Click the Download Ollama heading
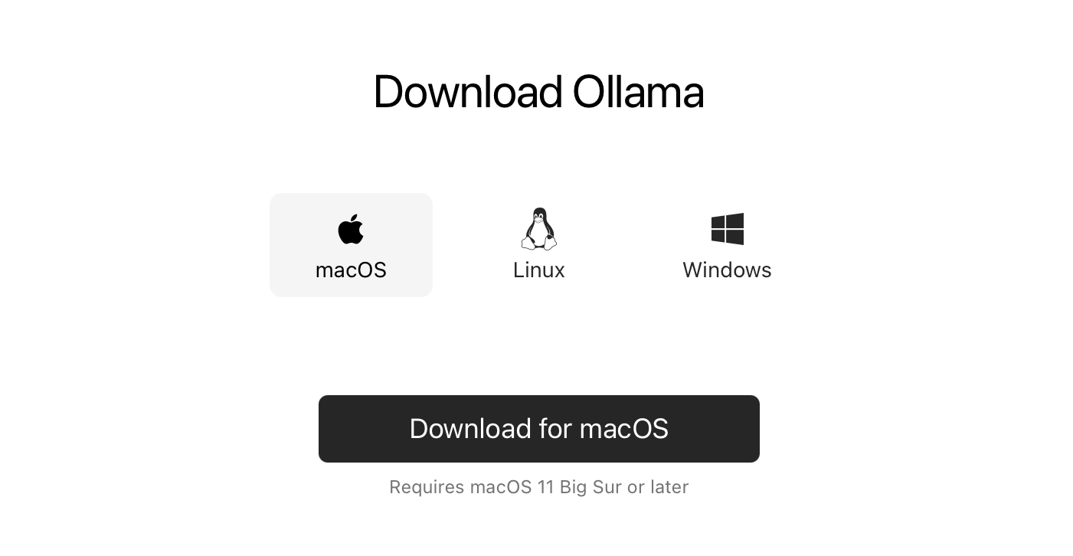Viewport: 1073px width, 556px height. pyautogui.click(x=538, y=92)
